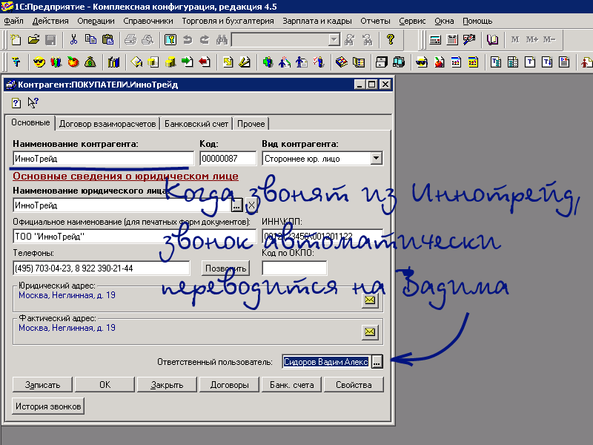Open the toolbar search combo box dropdown
The height and width of the screenshot is (445, 593).
pos(334,39)
